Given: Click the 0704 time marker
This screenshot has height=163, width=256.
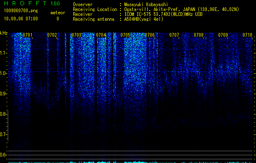Looking at the screenshot, I should pyautogui.click(x=101, y=35).
